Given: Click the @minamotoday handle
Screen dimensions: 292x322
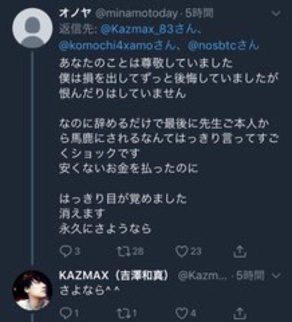Looking at the screenshot, I should (137, 14).
